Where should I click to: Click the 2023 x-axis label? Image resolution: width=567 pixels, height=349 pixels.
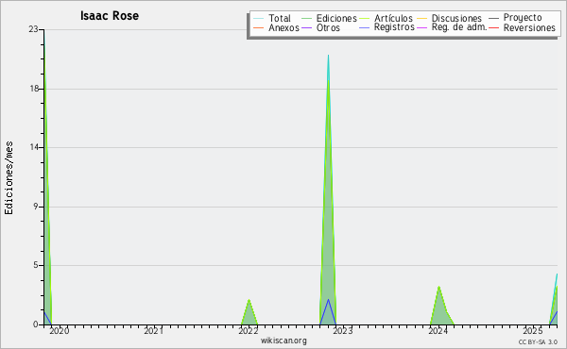click(x=343, y=330)
